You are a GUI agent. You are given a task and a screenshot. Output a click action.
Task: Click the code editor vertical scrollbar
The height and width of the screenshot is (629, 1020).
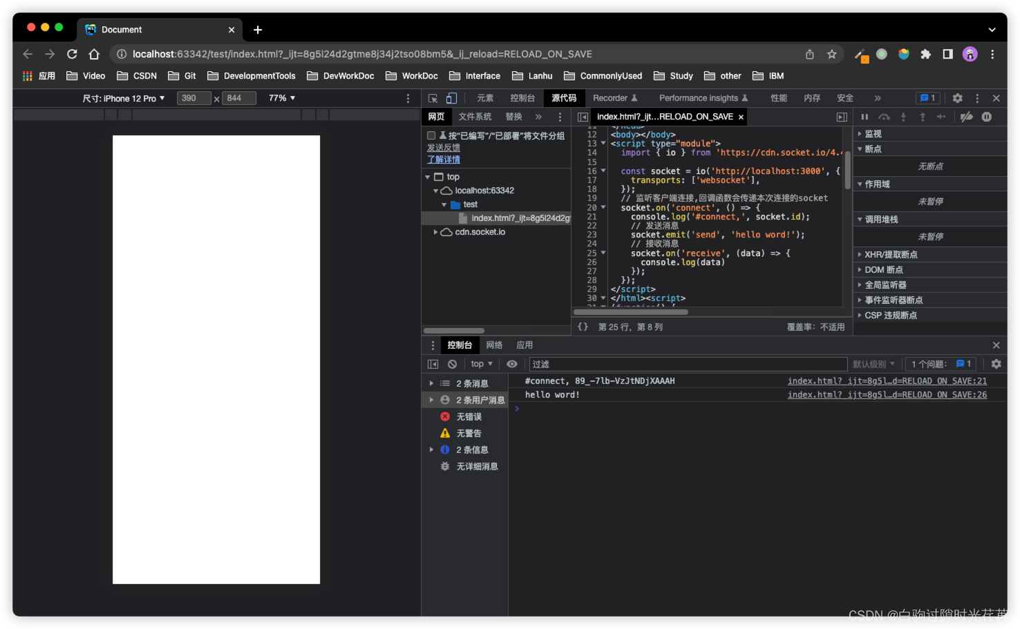847,171
